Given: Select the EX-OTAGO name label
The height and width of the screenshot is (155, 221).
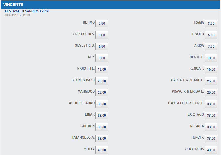Looking at the screenshot, I should [196, 115].
